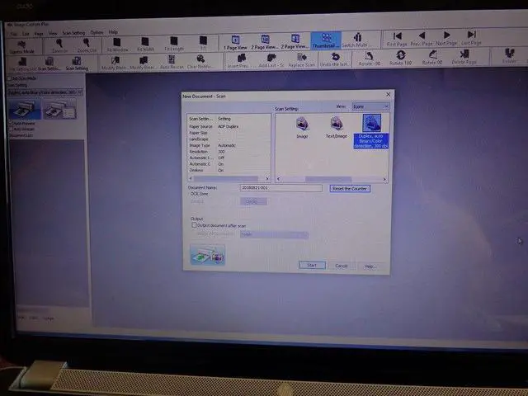Screen dimensions: 528x396
Task: Select the blue scanner thumbnail in left panel
Action: tap(25, 109)
